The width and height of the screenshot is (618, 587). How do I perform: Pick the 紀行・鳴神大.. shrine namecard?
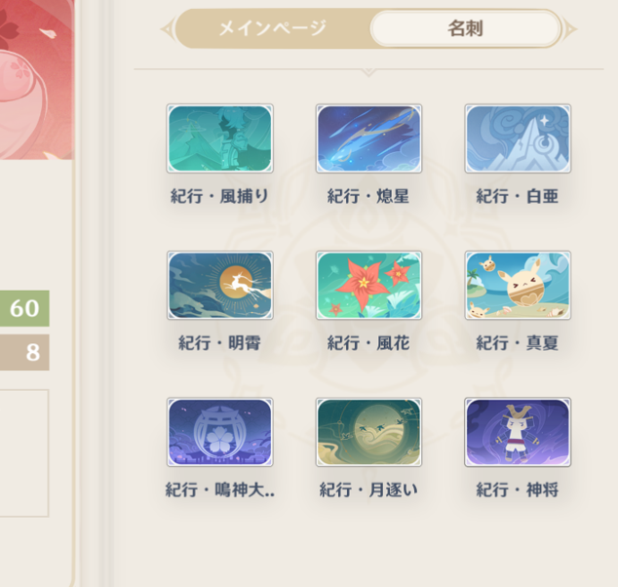tap(220, 432)
